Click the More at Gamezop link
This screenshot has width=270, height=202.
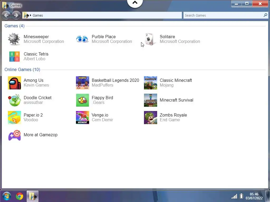click(41, 135)
